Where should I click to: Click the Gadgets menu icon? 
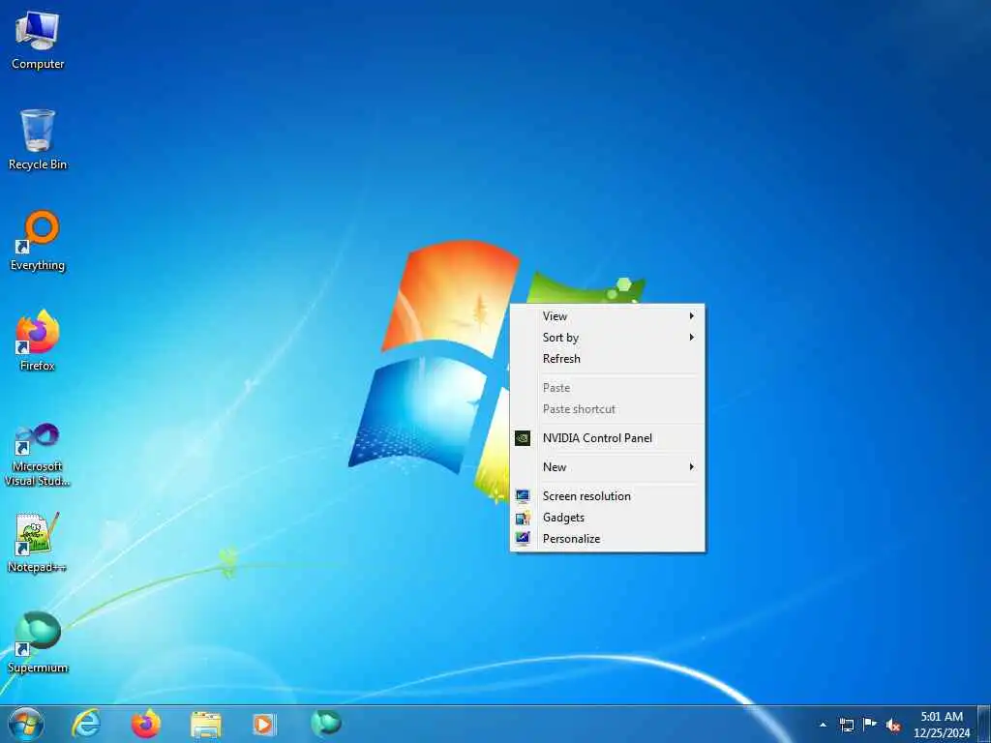pos(523,519)
